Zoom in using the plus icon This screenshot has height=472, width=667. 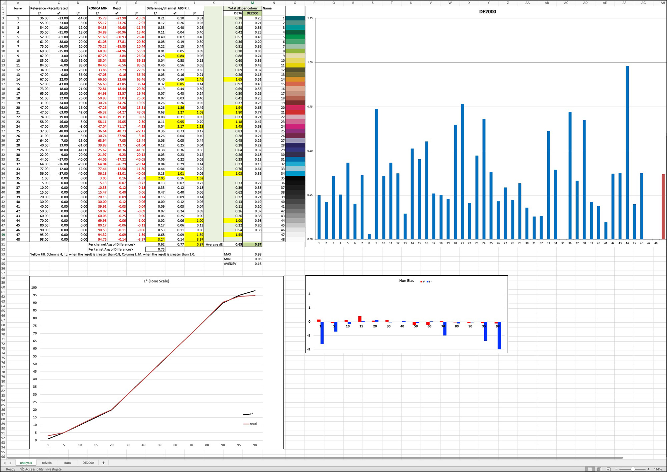tap(648, 469)
